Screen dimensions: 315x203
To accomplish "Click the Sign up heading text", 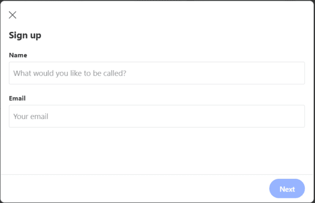I will click(x=25, y=36).
